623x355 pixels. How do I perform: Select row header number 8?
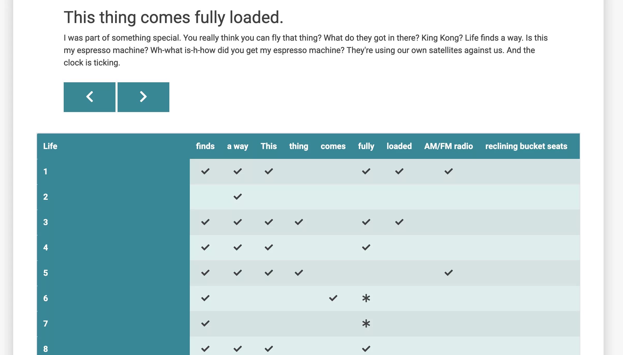click(46, 349)
